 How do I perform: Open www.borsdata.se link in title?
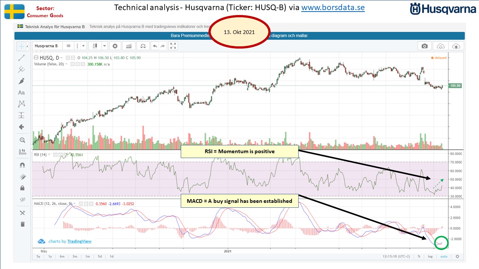[333, 7]
